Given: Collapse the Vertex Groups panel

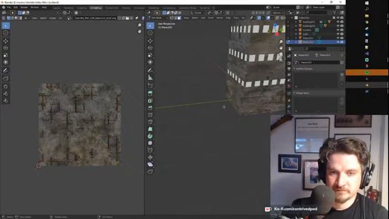Looking at the screenshot, I should (294, 69).
